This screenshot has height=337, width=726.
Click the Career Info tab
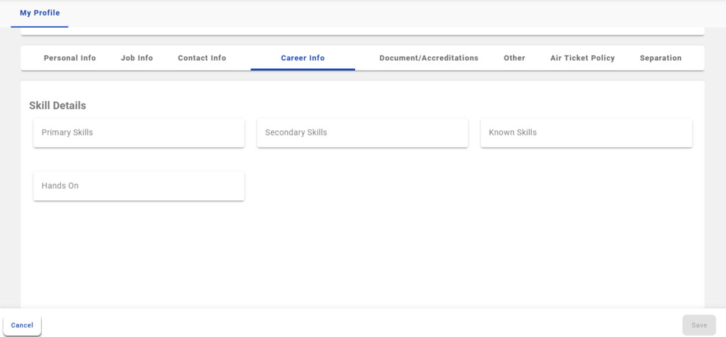[302, 58]
